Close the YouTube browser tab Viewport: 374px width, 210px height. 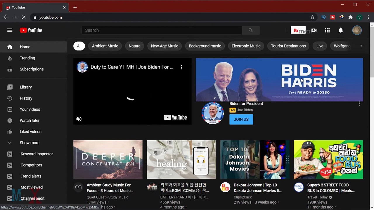click(x=64, y=7)
